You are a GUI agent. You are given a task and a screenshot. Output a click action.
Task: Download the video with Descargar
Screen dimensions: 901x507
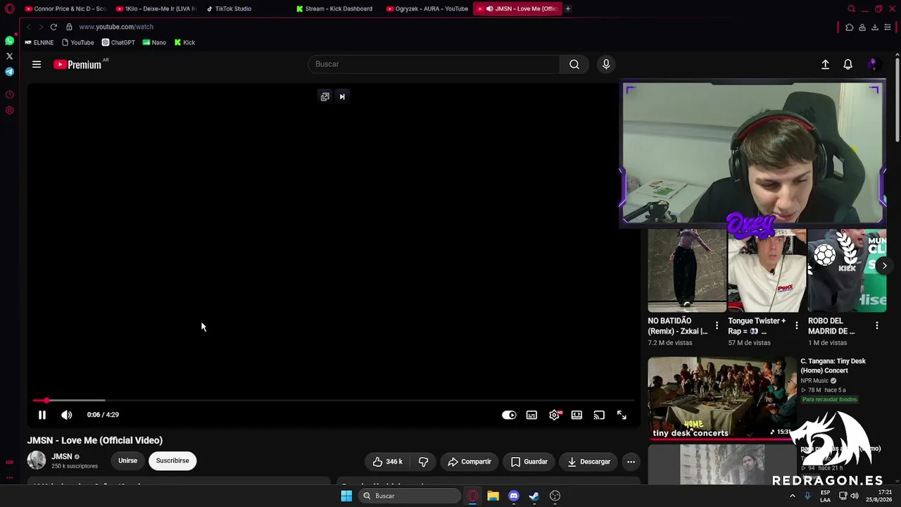(589, 461)
